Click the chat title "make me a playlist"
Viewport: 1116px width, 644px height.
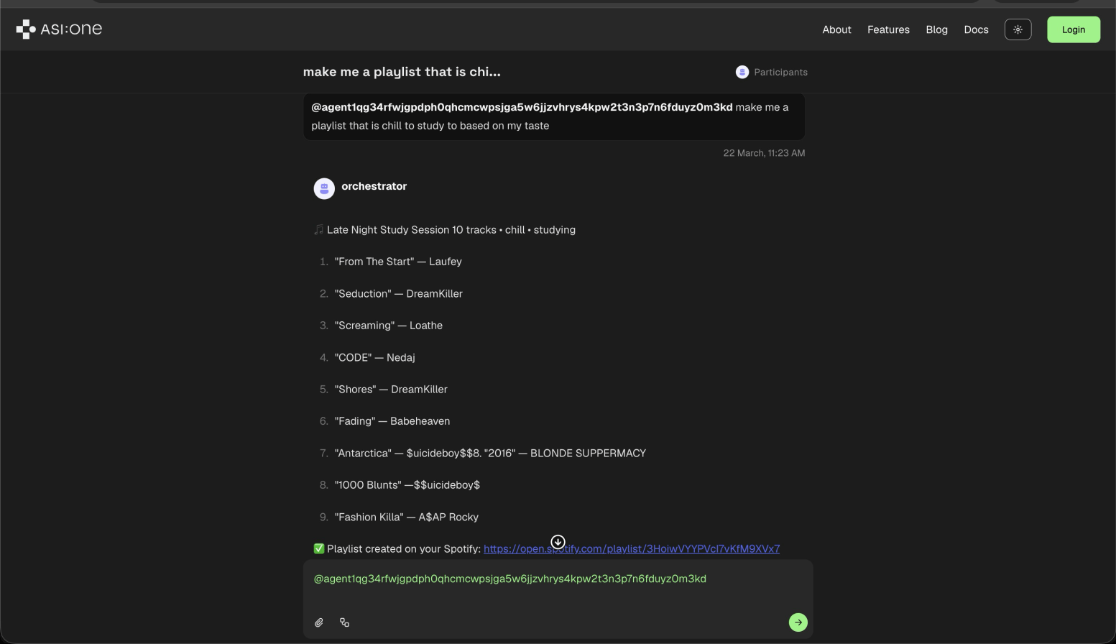(x=402, y=72)
